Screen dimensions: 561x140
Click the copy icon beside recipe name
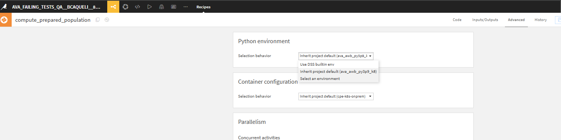(98, 20)
